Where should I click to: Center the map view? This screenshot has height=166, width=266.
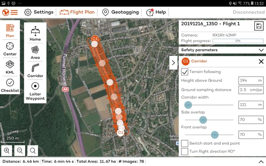click(x=10, y=49)
